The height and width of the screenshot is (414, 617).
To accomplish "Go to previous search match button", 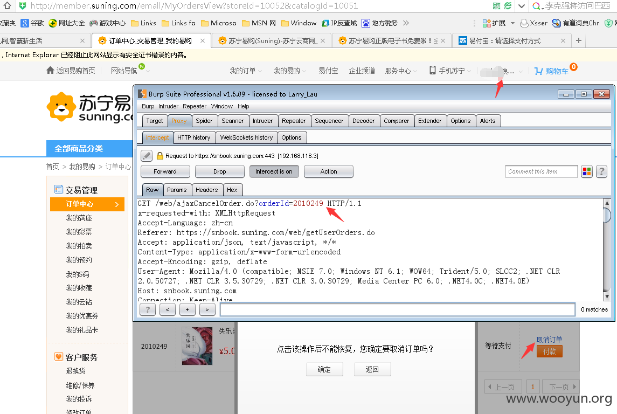I will (167, 310).
